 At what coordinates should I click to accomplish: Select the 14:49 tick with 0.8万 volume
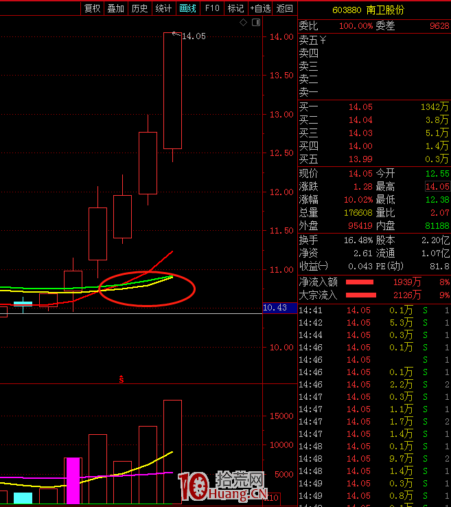click(374, 496)
